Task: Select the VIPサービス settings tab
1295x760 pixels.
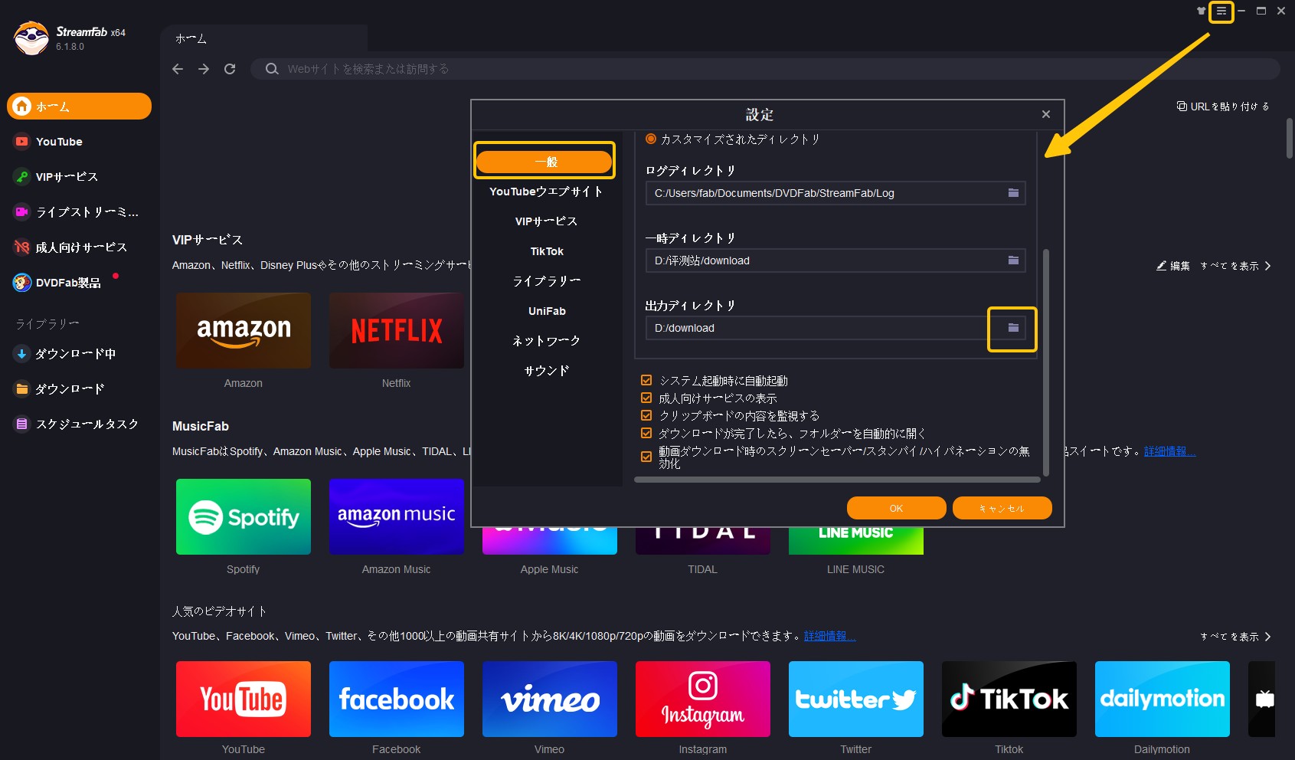Action: tap(546, 221)
